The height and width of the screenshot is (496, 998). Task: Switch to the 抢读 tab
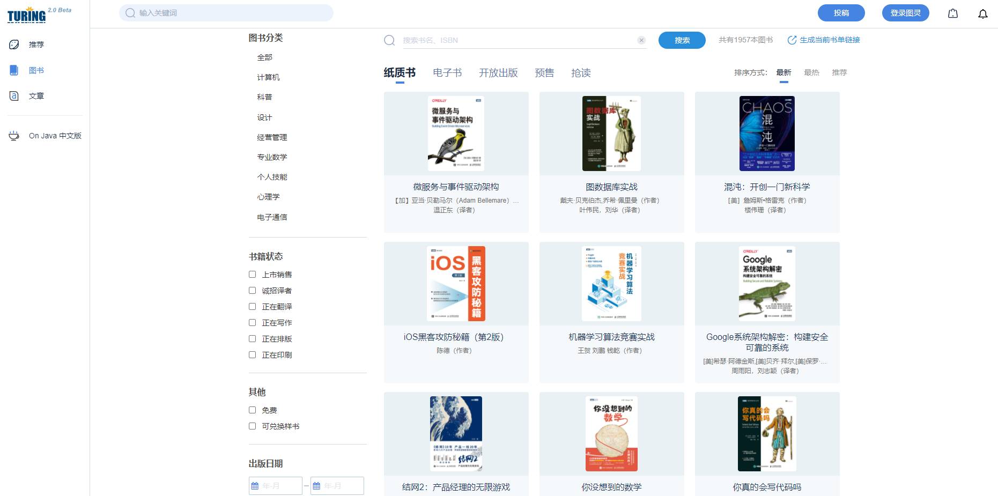tap(581, 73)
